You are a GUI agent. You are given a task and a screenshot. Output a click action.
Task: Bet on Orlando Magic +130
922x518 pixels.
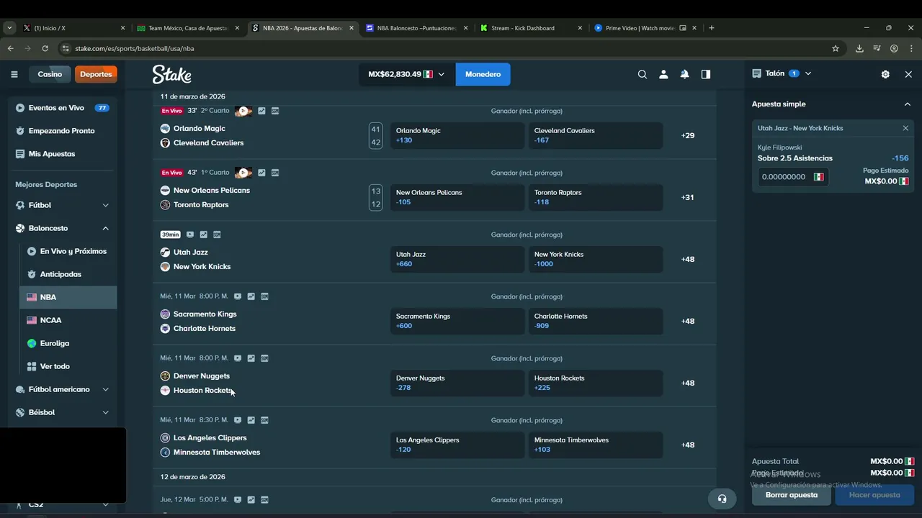pos(457,135)
